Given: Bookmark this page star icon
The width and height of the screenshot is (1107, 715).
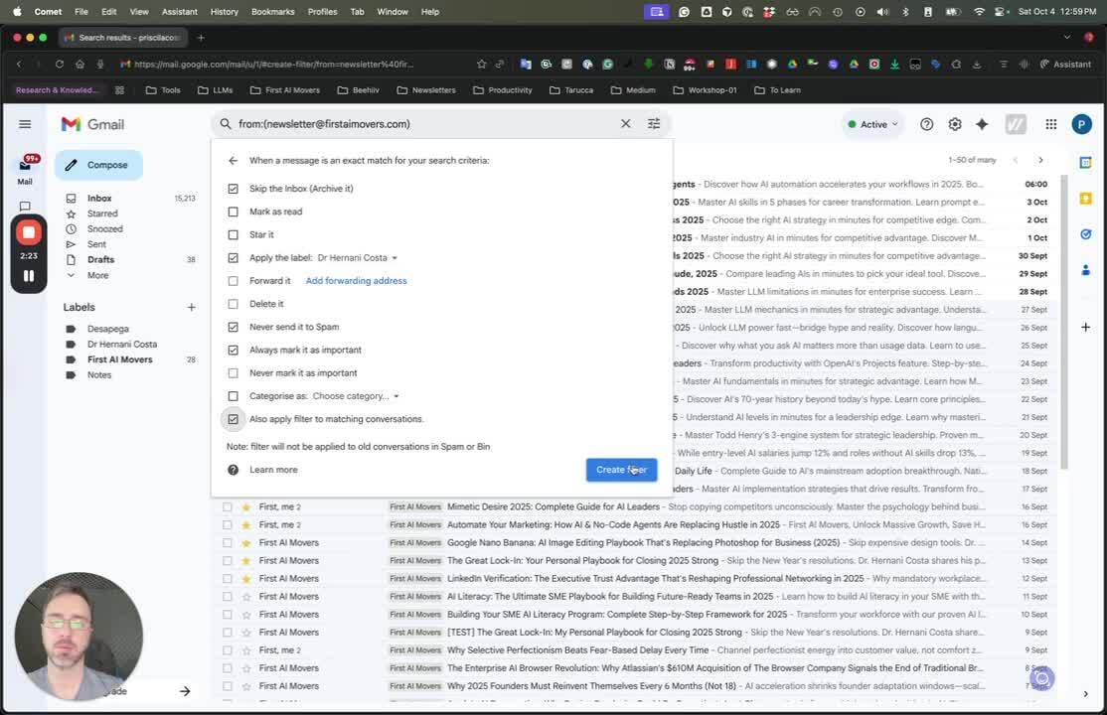Looking at the screenshot, I should [x=482, y=65].
